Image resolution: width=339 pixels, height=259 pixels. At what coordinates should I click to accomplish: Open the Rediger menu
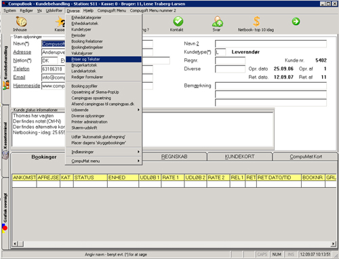(26, 11)
